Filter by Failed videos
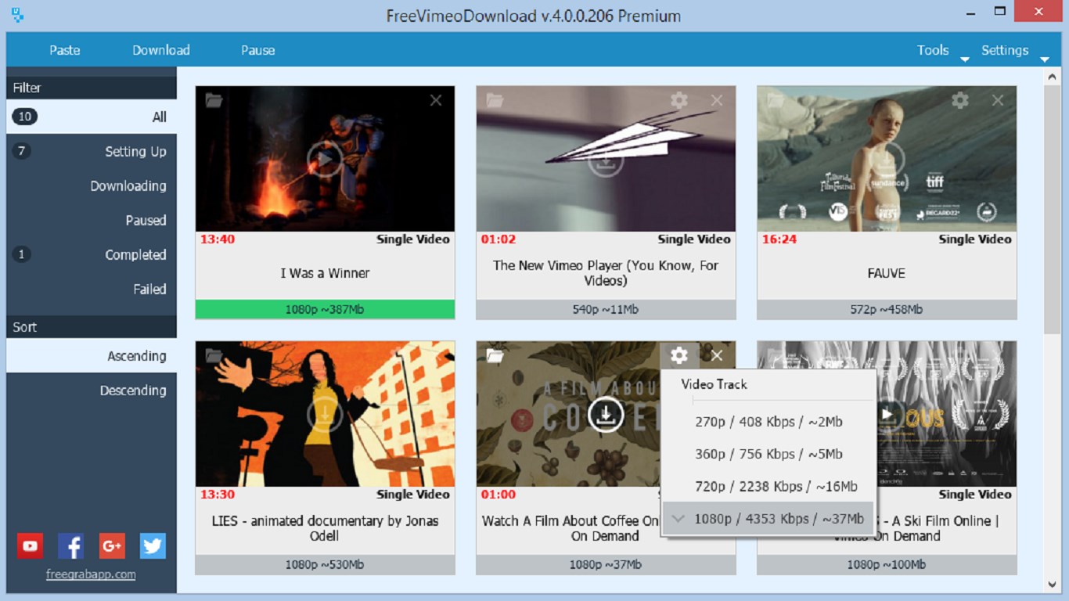This screenshot has width=1069, height=601. pyautogui.click(x=92, y=289)
